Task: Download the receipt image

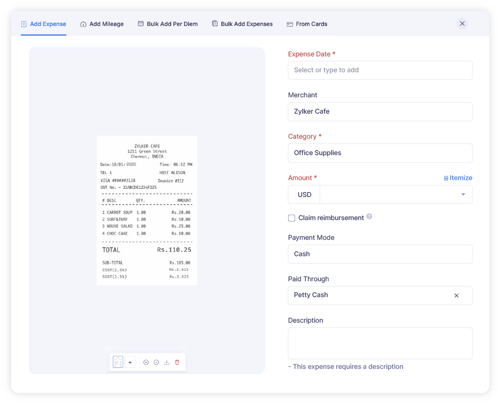Action: click(167, 362)
